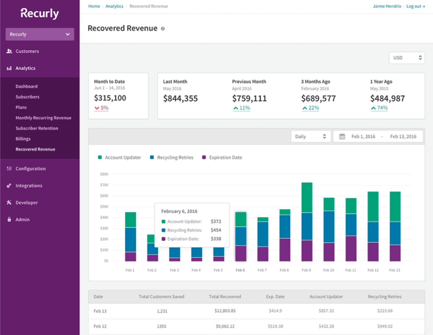Click the calendar icon in date range
Image resolution: width=433 pixels, height=335 pixels.
342,137
